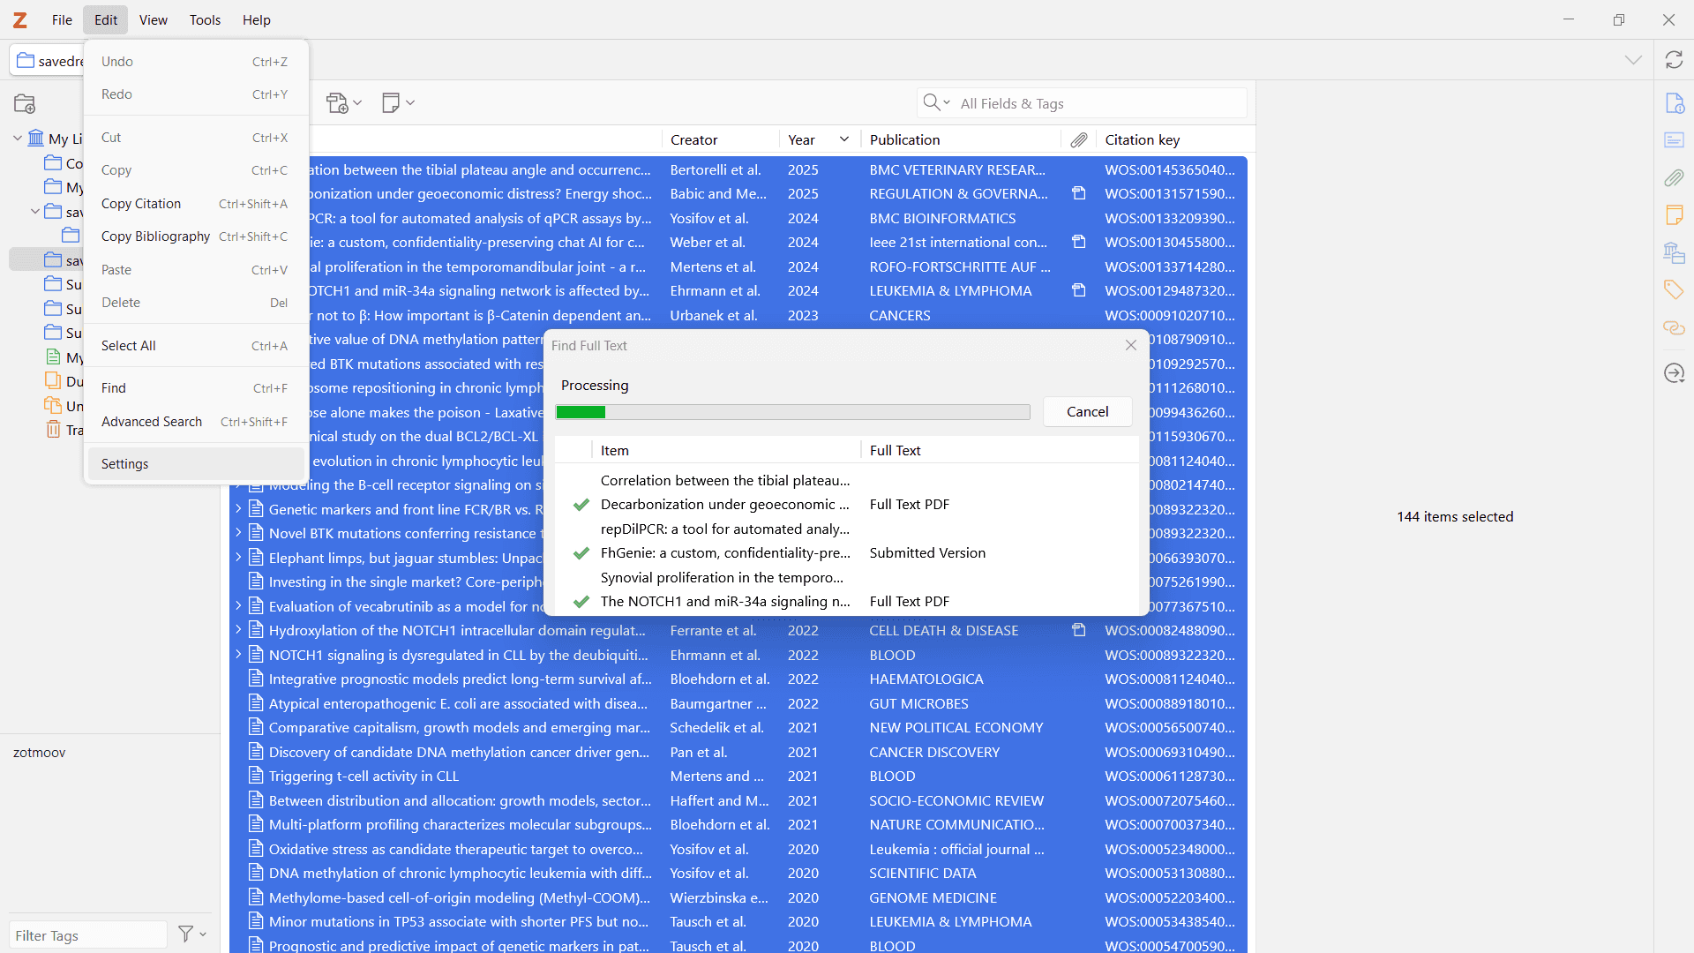Image resolution: width=1694 pixels, height=953 pixels.
Task: Expand the tabs list chevron at top right
Action: click(1633, 60)
